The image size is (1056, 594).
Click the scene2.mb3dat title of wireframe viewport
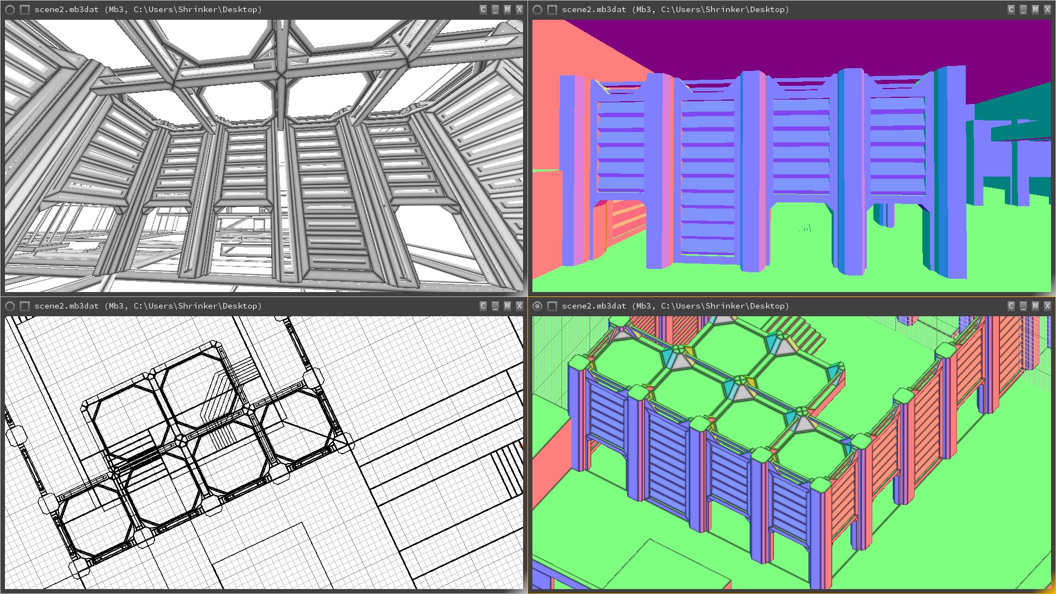(x=66, y=306)
